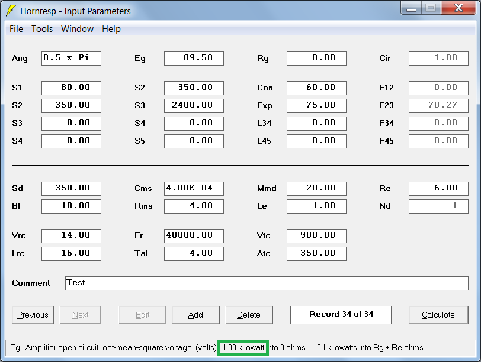Click the Eg voltage field
The image size is (481, 362).
point(194,58)
